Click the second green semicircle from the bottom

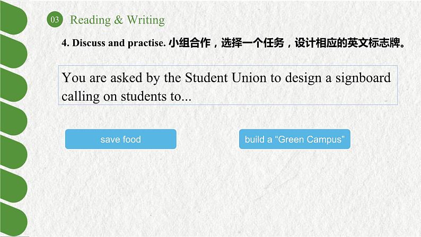tap(13, 186)
